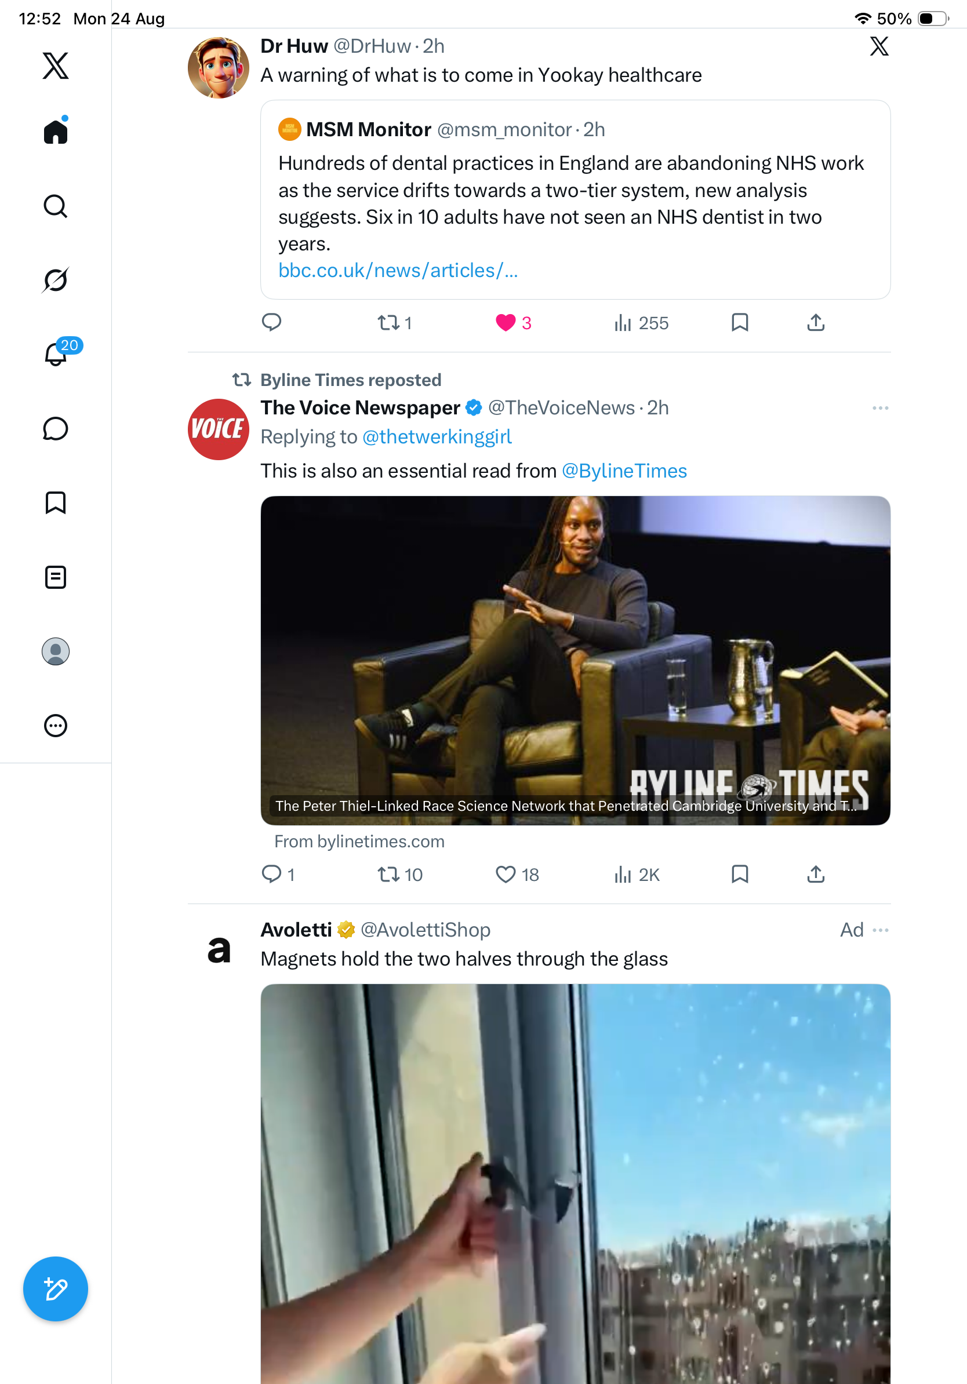This screenshot has height=1384, width=967.
Task: Open the Byline Times article thumbnail
Action: [x=575, y=661]
